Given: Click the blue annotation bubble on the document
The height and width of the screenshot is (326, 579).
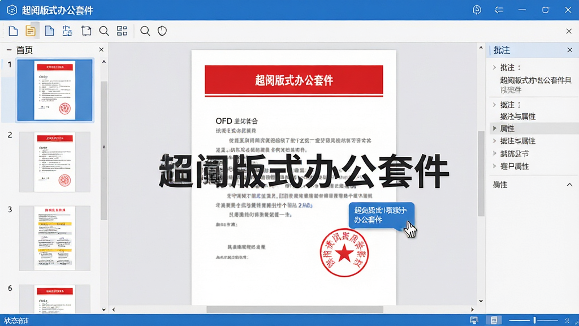Looking at the screenshot, I should [382, 215].
